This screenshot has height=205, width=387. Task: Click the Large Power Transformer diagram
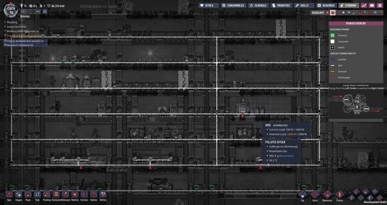point(355,104)
